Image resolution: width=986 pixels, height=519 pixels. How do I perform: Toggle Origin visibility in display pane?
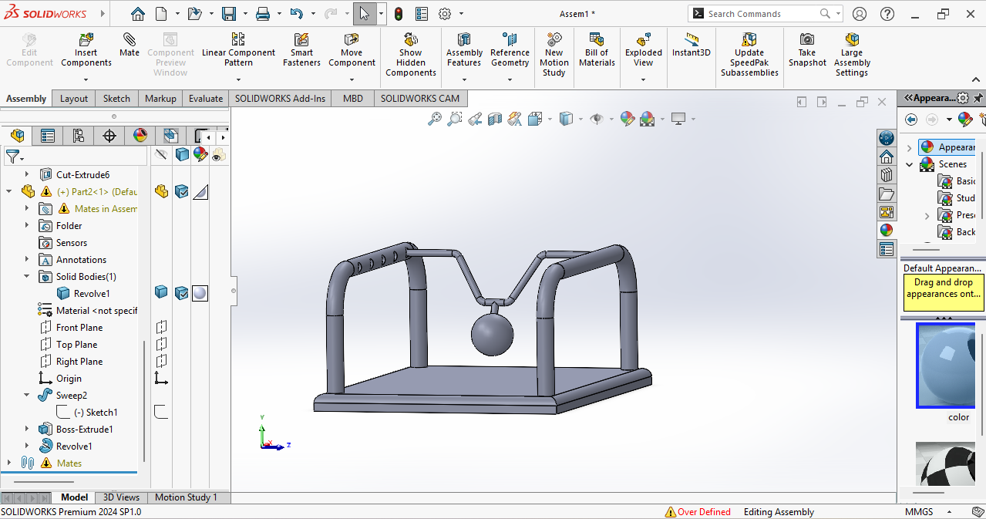click(x=161, y=378)
